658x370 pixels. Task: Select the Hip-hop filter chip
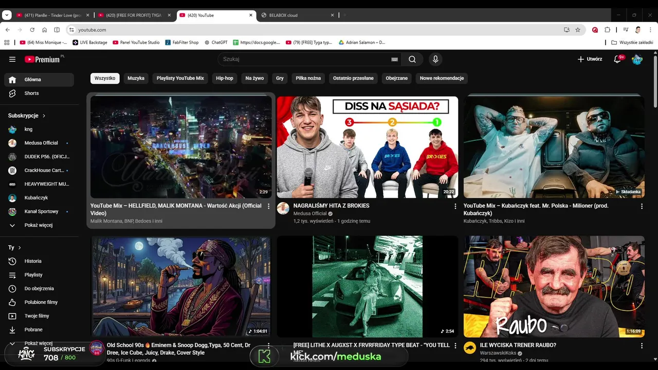coord(225,78)
